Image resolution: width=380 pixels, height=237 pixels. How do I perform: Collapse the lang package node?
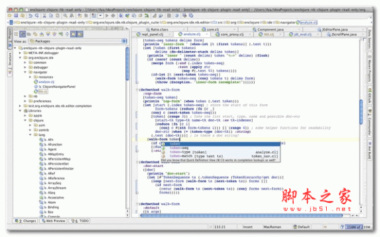[30, 135]
